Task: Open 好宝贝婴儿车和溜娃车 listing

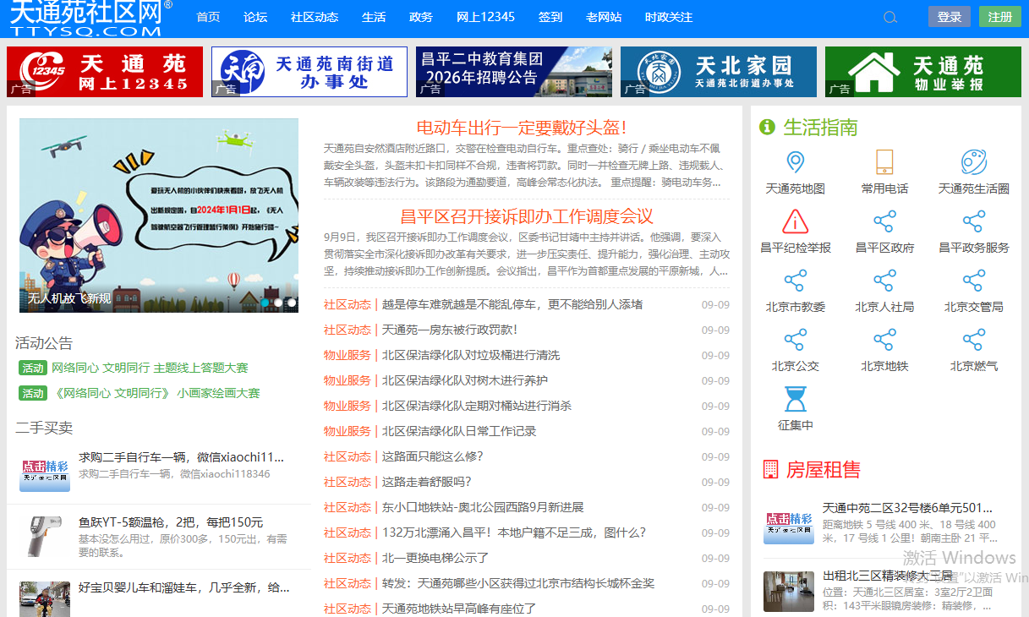Action: click(x=184, y=587)
